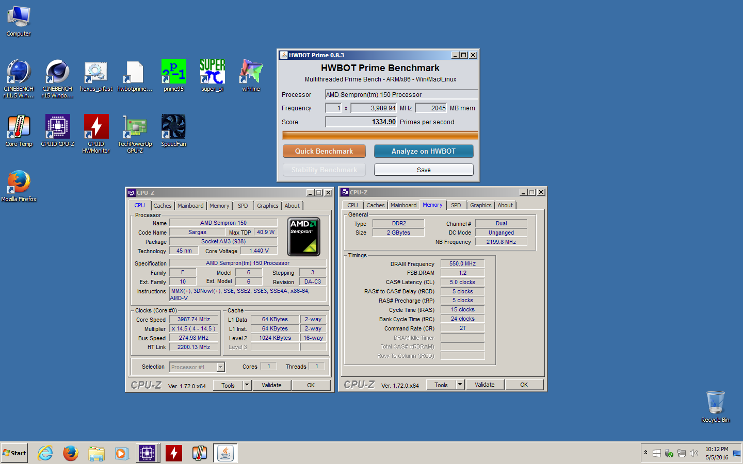Click the HWBOT Prime progress bar
This screenshot has height=464, width=743.
[x=380, y=136]
